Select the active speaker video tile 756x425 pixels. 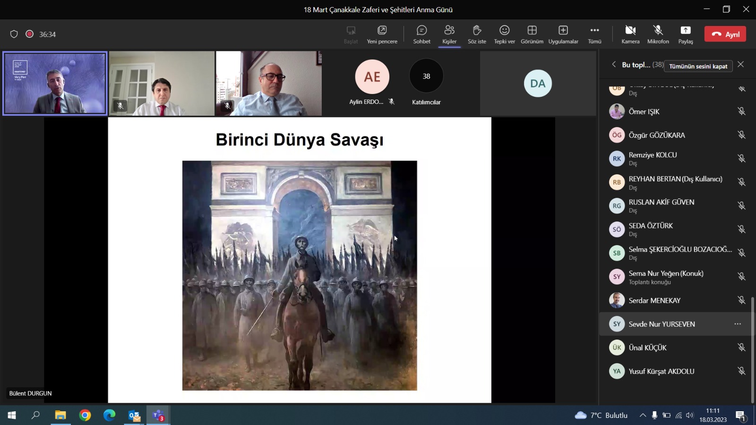coord(55,84)
